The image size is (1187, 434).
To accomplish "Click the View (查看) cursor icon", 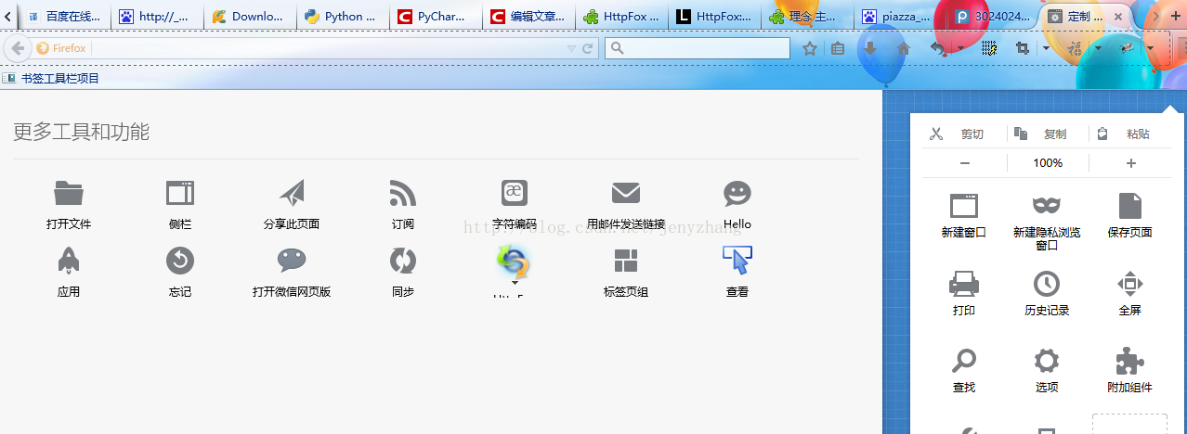I will click(737, 261).
